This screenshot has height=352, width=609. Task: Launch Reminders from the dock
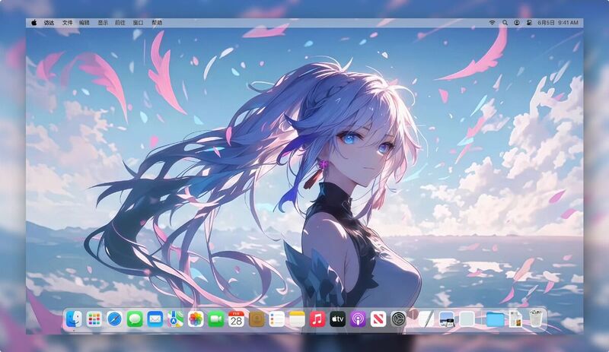[277, 319]
